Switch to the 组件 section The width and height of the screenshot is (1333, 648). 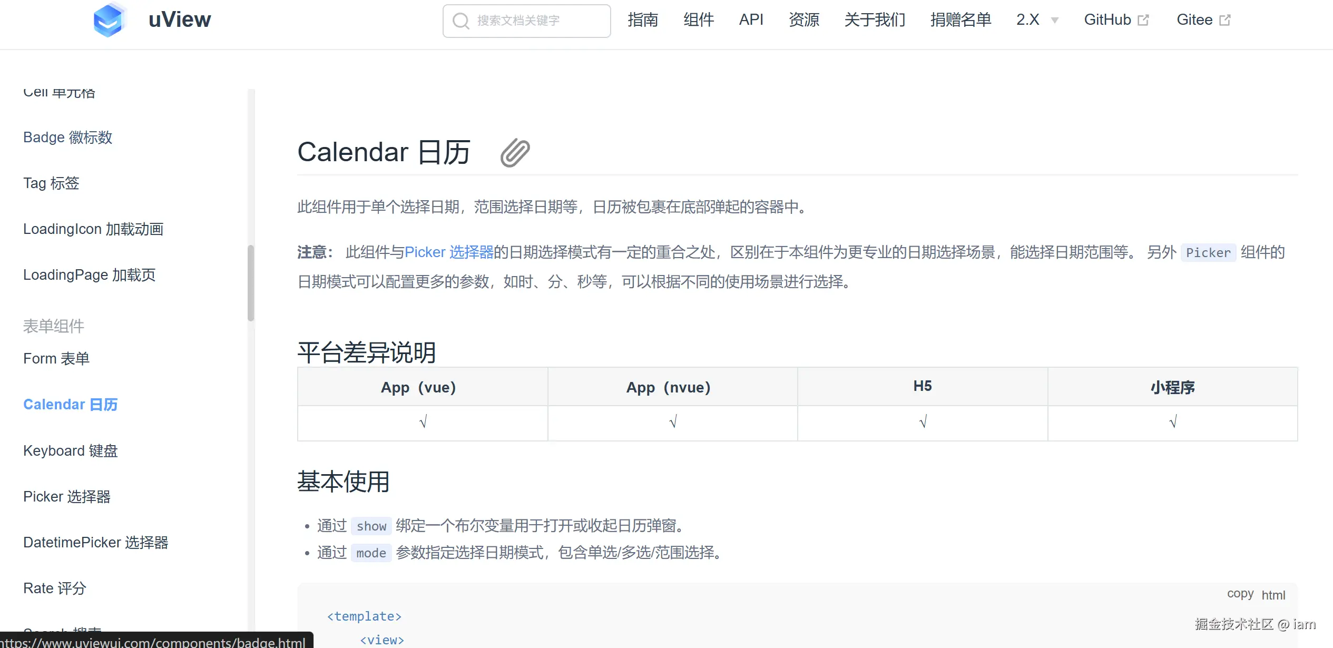coord(699,19)
